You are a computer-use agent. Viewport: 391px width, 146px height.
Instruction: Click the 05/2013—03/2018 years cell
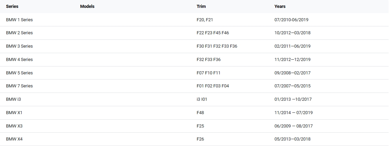292,139
